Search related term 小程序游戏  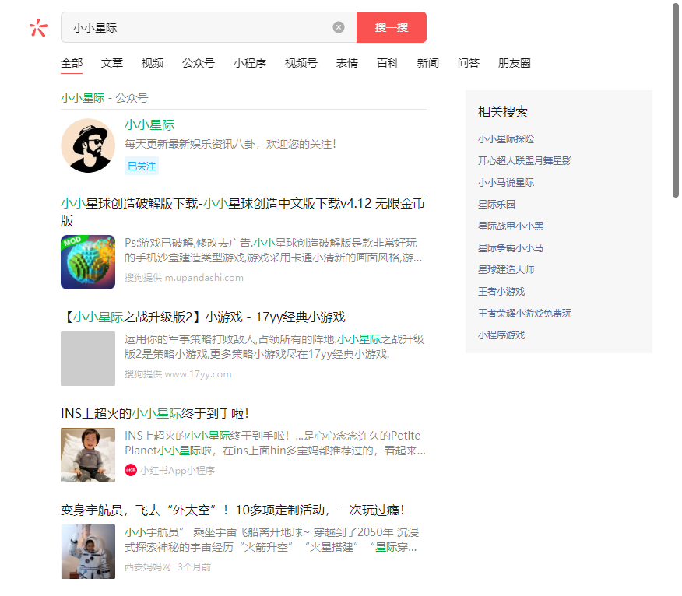pos(501,335)
